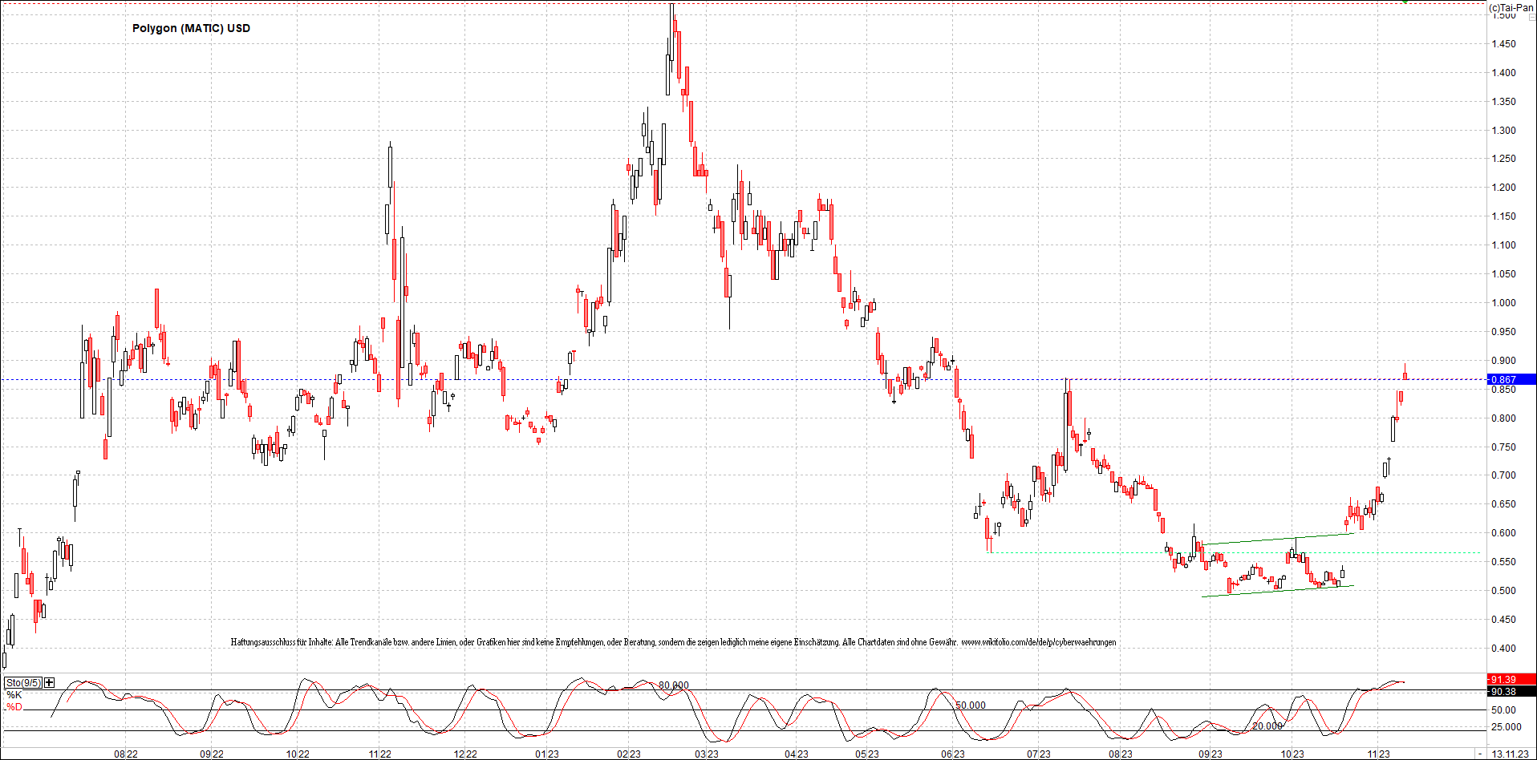Click the 80.000 level label in stochastic panel

point(674,685)
